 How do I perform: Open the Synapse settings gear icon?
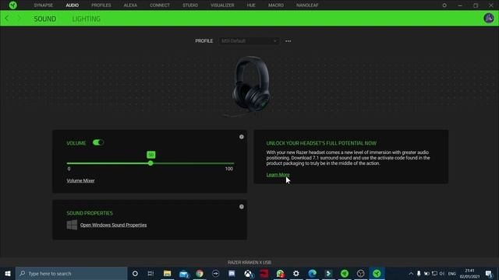[444, 5]
